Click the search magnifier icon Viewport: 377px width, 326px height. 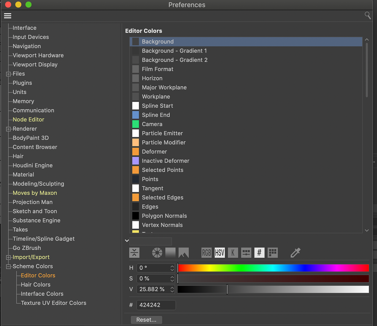click(x=368, y=15)
